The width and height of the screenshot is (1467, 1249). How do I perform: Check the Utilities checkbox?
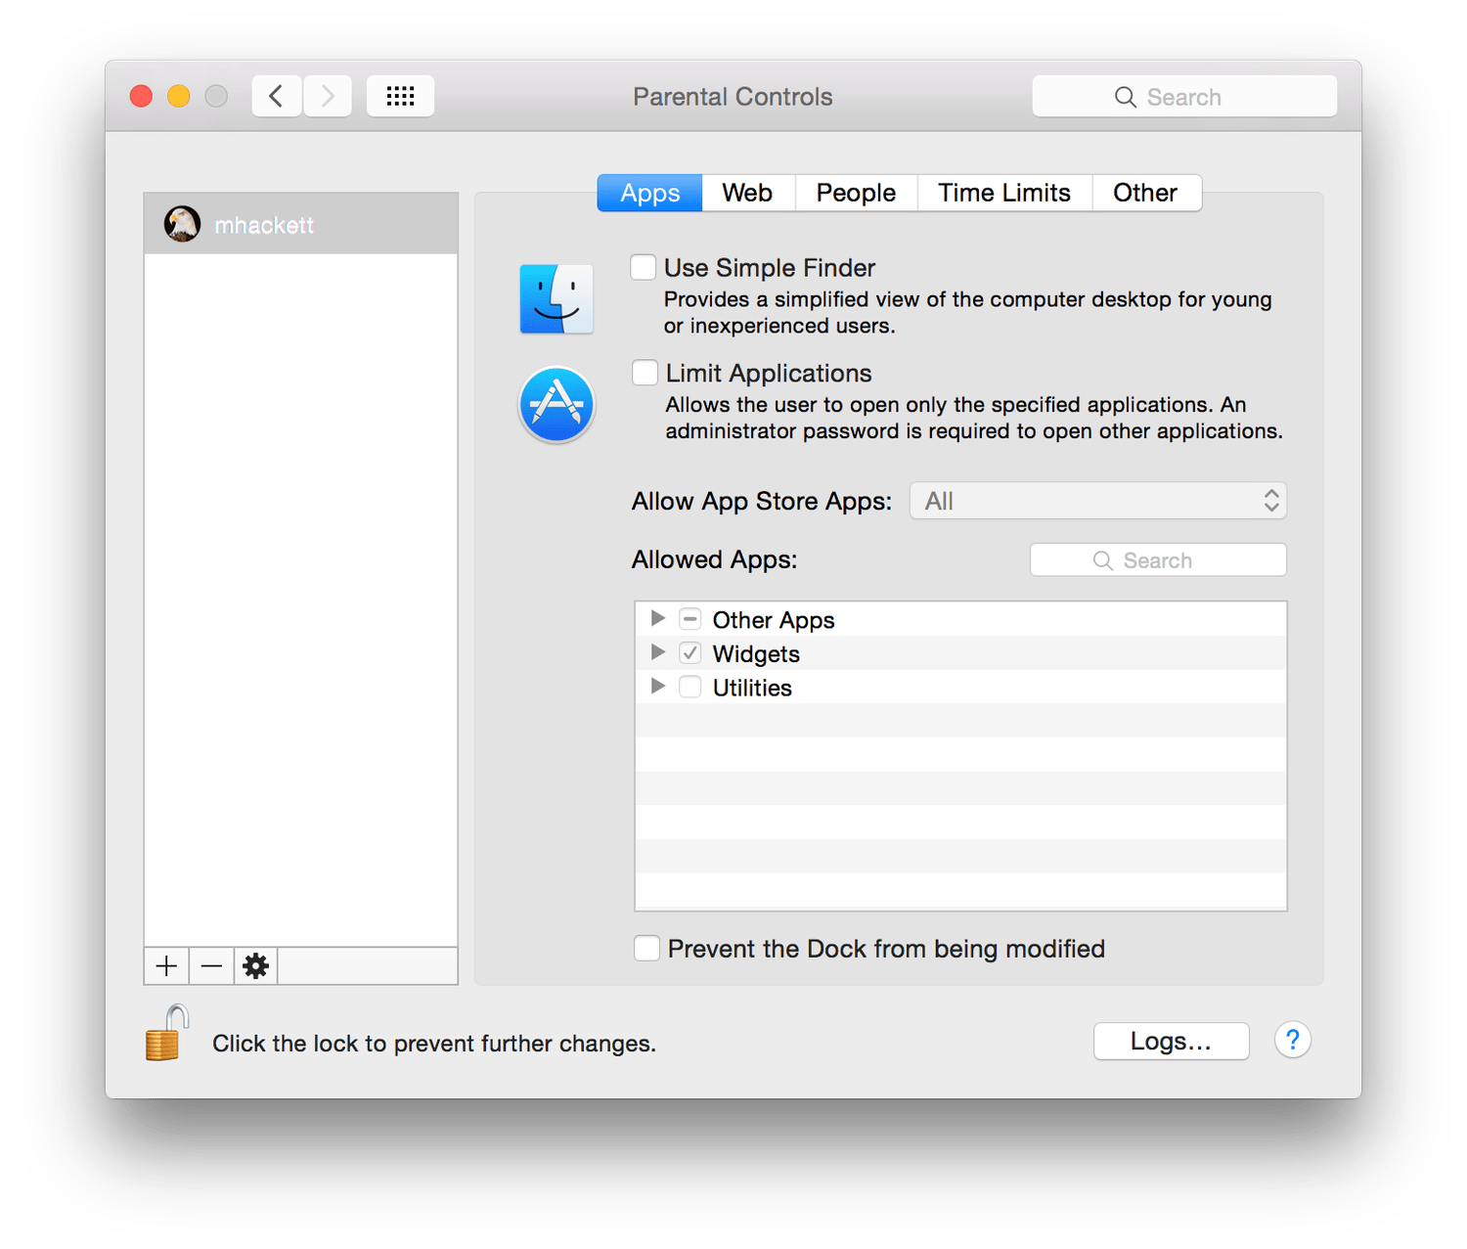(x=690, y=687)
